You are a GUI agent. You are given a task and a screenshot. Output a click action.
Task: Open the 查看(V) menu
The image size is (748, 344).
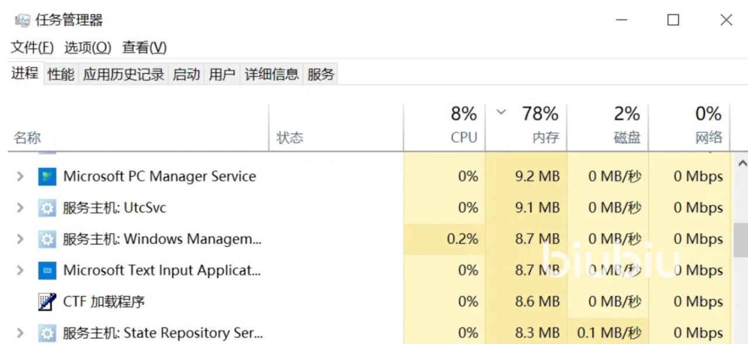tap(144, 47)
